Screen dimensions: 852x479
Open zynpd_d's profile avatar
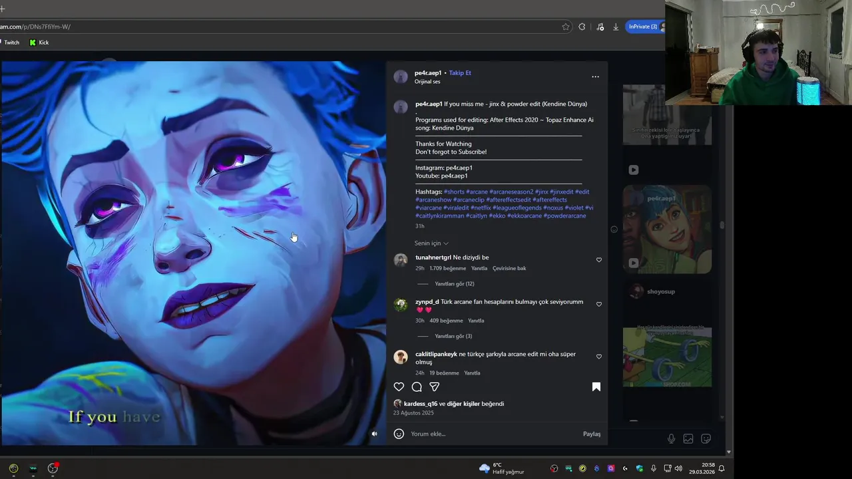click(x=401, y=305)
